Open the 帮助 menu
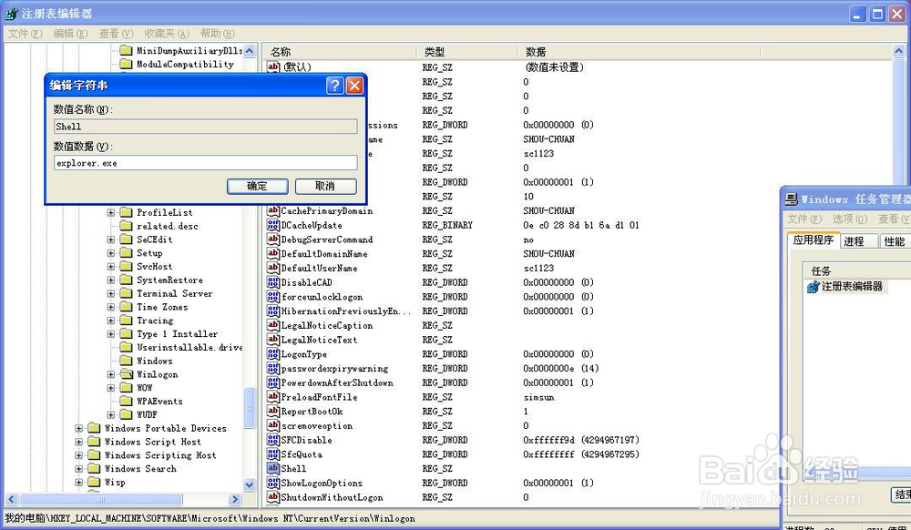 (218, 34)
